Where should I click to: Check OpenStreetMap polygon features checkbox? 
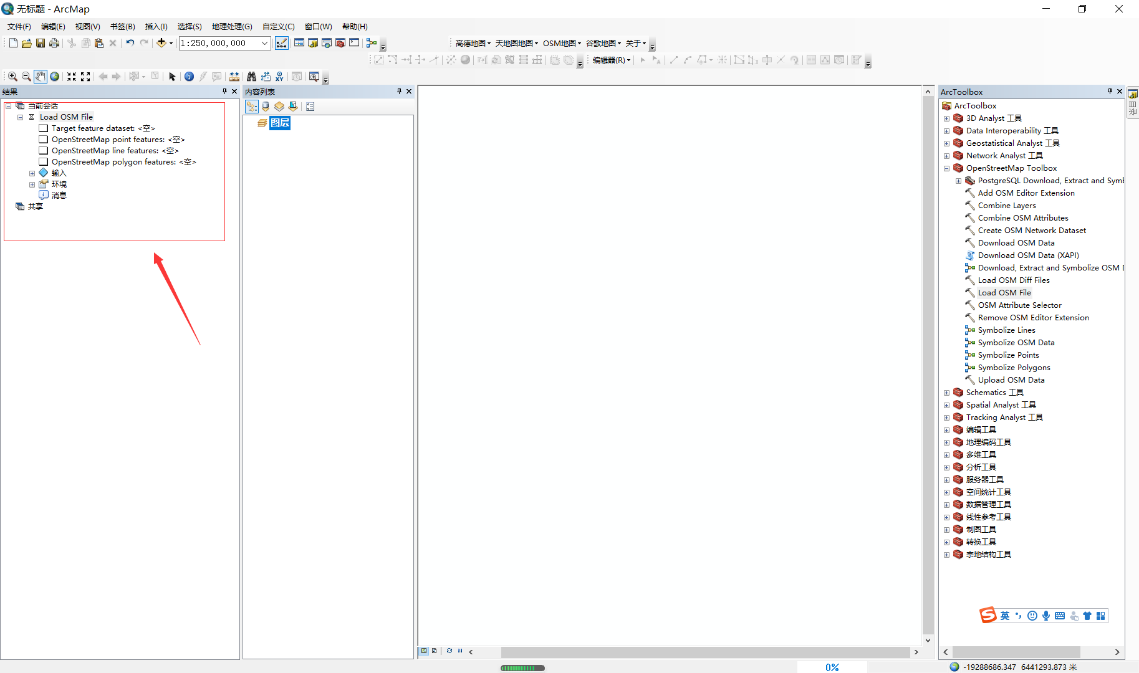coord(43,161)
